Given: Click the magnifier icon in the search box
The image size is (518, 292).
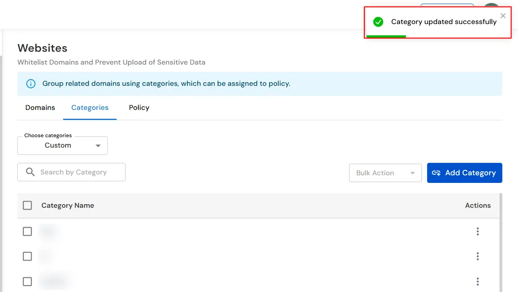Looking at the screenshot, I should [x=30, y=172].
